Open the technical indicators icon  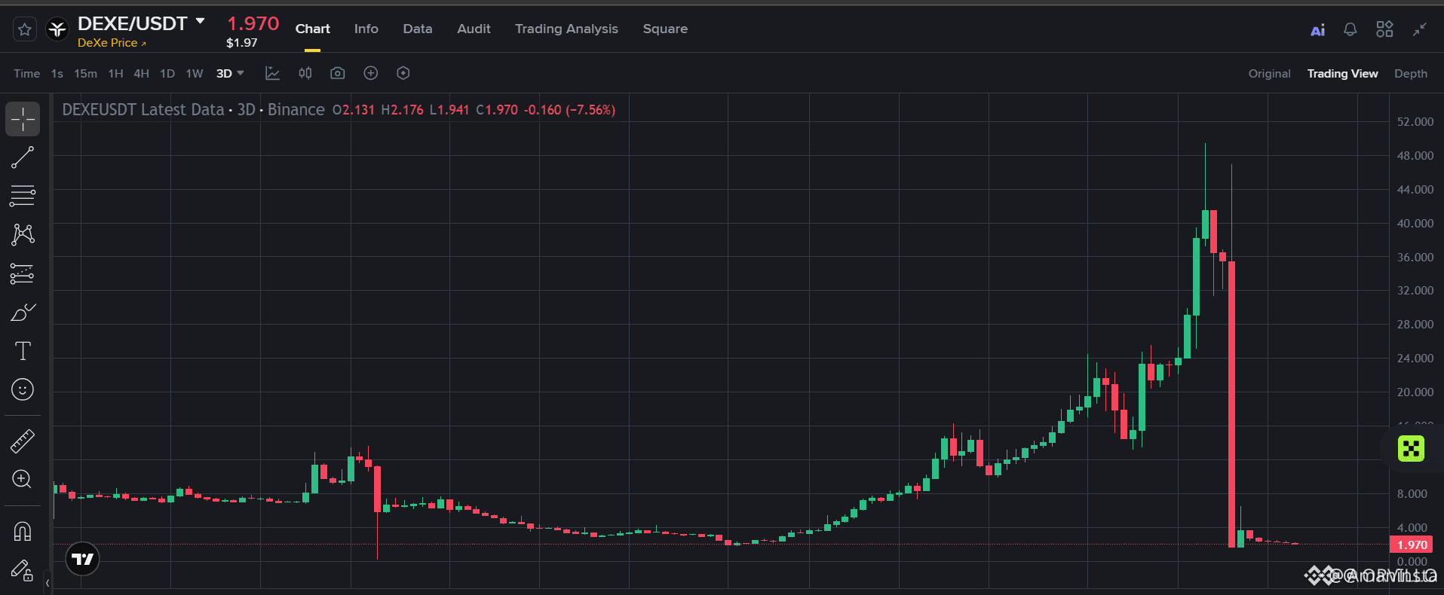272,73
